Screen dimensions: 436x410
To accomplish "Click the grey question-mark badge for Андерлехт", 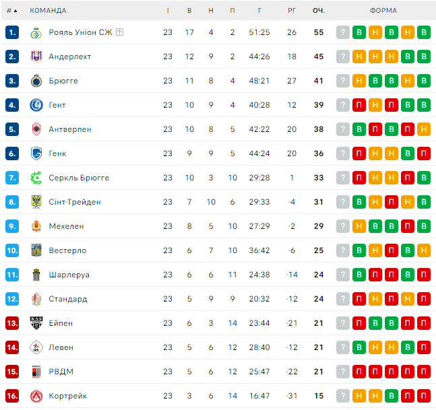I will 343,57.
